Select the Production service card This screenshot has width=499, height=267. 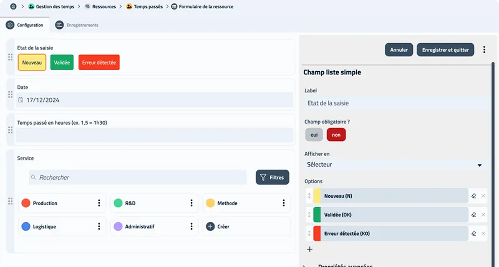[x=62, y=203]
